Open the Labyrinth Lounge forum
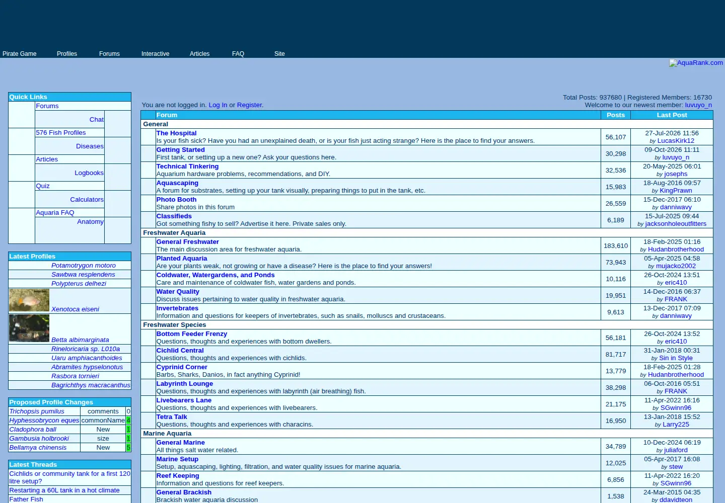 coord(184,384)
